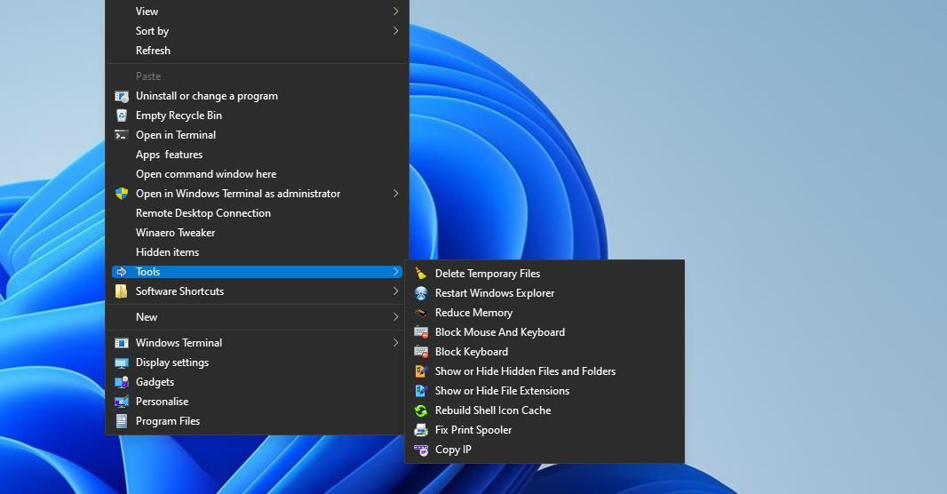Select Refresh from the context menu

(x=153, y=51)
